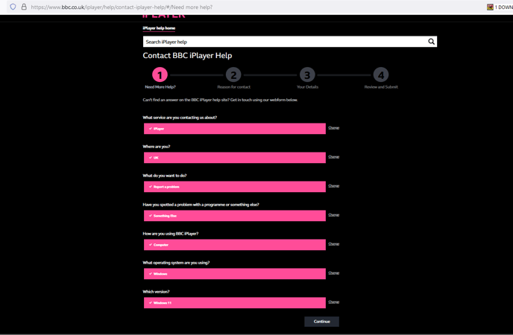Select step 2 Reason for contact circle
This screenshot has height=335, width=513.
pos(233,74)
